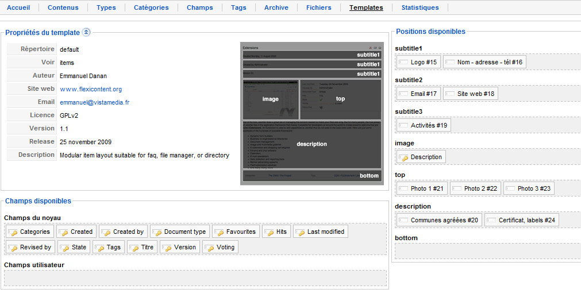Image resolution: width=581 pixels, height=293 pixels.
Task: Go to the Contenus tab
Action: [63, 7]
